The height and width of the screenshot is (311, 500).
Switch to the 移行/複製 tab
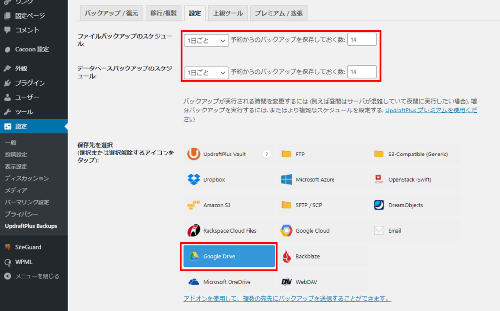coord(164,13)
